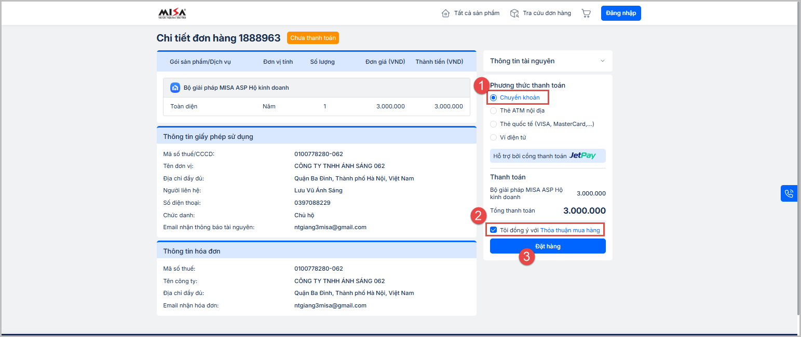
Task: Click the Thông tin hóa đơn header
Action: (x=317, y=251)
